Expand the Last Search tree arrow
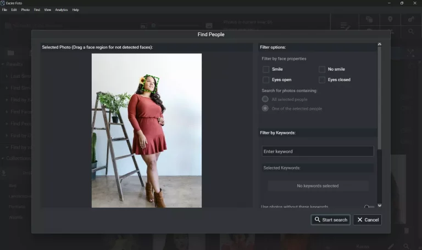 point(7,76)
